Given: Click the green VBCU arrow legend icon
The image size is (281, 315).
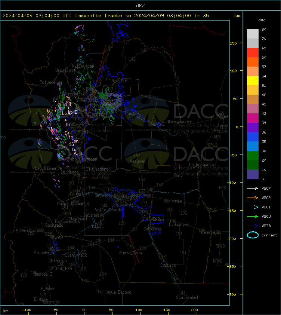Looking at the screenshot, I should 253,216.
